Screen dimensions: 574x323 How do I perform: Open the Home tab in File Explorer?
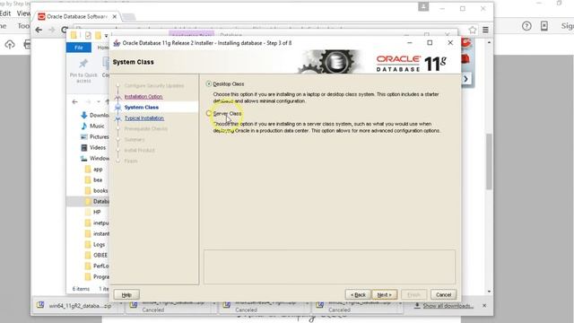[x=102, y=48]
